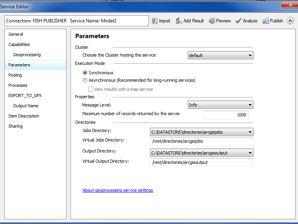
Task: Click the Virtual Jobs Directory text field
Action: pos(202,141)
